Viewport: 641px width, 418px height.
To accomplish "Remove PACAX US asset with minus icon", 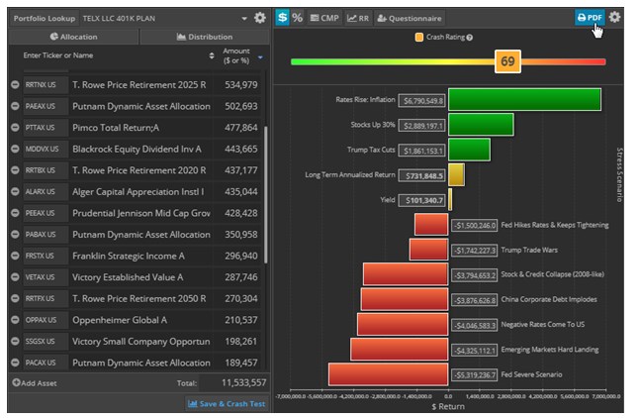I will coord(15,363).
